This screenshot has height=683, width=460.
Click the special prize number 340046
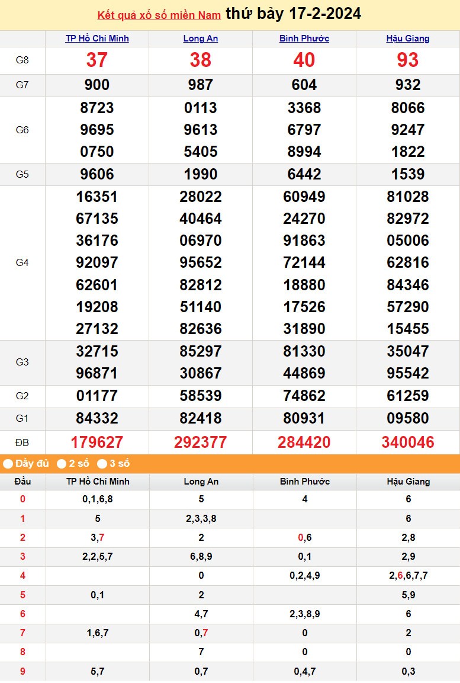408,442
